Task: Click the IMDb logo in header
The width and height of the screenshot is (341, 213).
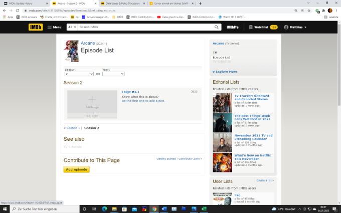Action: point(35,27)
